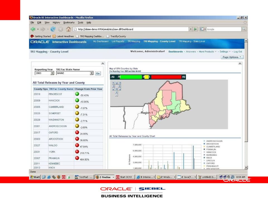
Task: Switch to Start OC4J taskbar button
Action: click(125, 177)
